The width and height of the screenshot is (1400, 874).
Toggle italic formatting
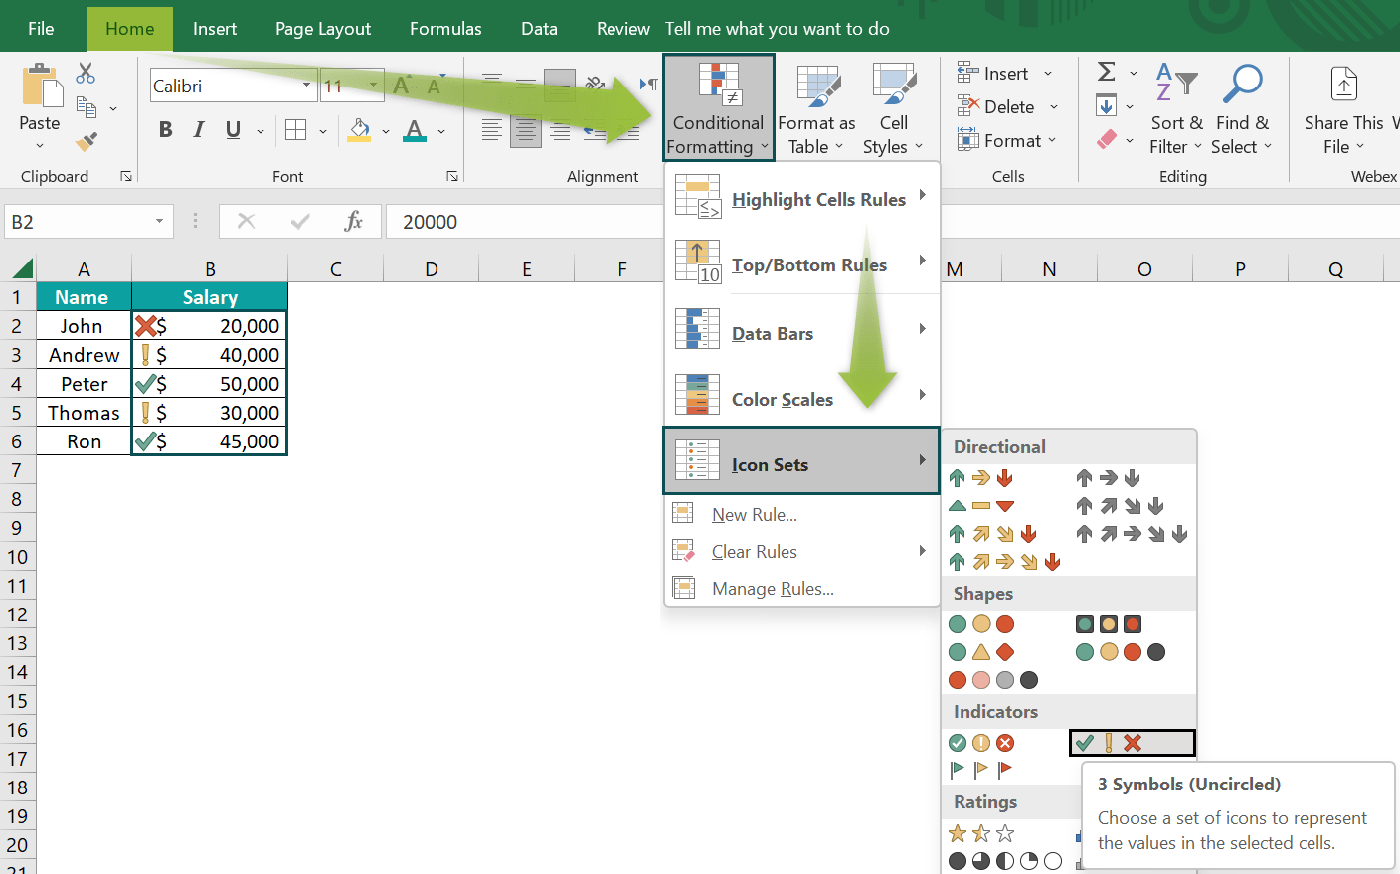198,130
